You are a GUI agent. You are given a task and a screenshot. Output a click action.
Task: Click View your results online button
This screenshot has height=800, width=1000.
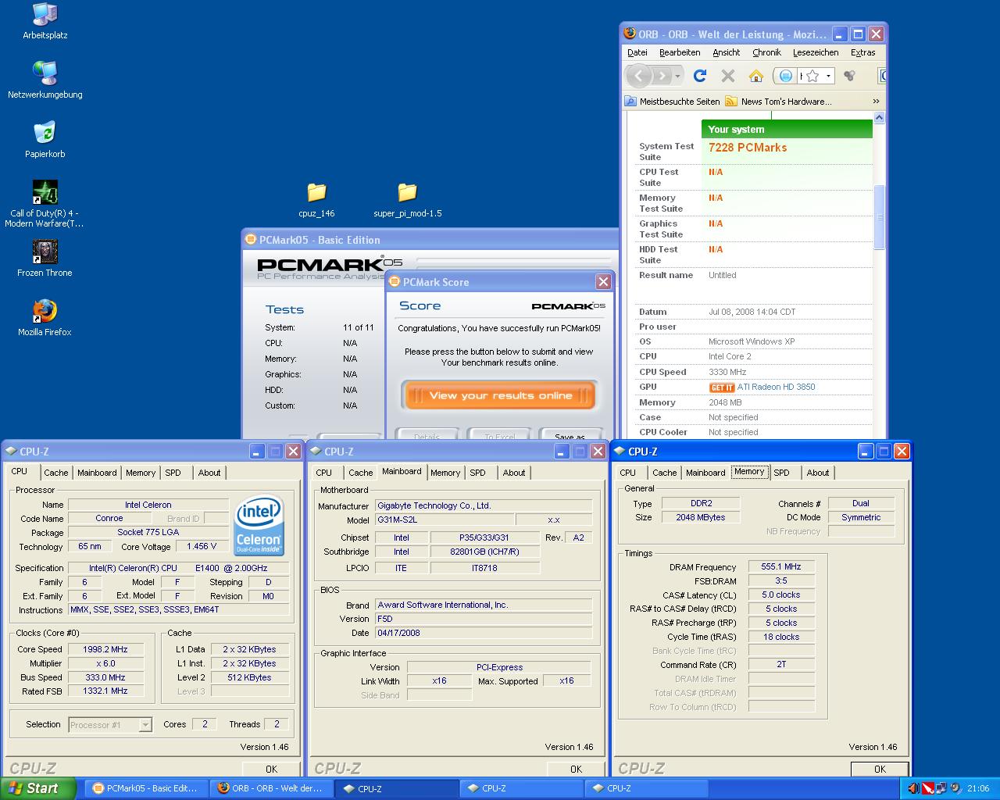500,395
